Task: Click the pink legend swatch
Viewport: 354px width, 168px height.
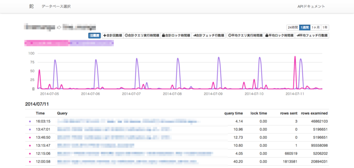Action: (x=47, y=43)
